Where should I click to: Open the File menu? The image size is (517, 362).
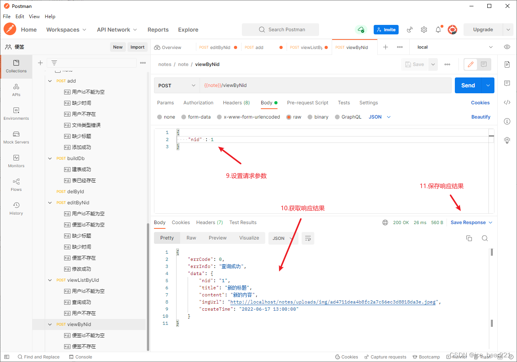pyautogui.click(x=7, y=17)
